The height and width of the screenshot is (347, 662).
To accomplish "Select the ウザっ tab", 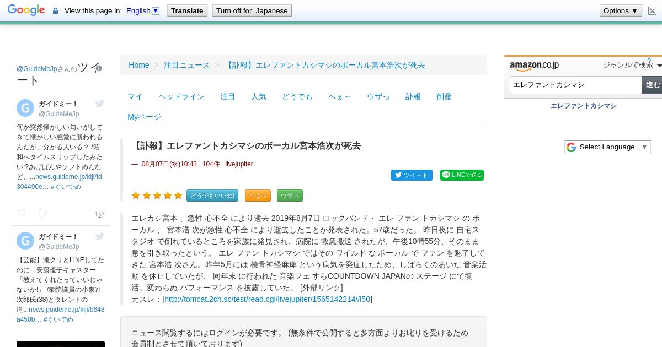I will click(378, 96).
